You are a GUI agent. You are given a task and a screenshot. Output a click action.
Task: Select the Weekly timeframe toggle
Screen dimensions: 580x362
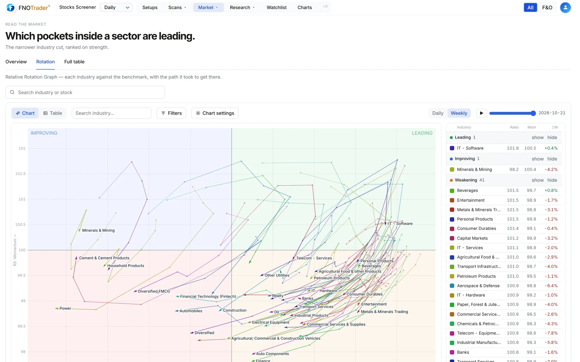coord(459,113)
